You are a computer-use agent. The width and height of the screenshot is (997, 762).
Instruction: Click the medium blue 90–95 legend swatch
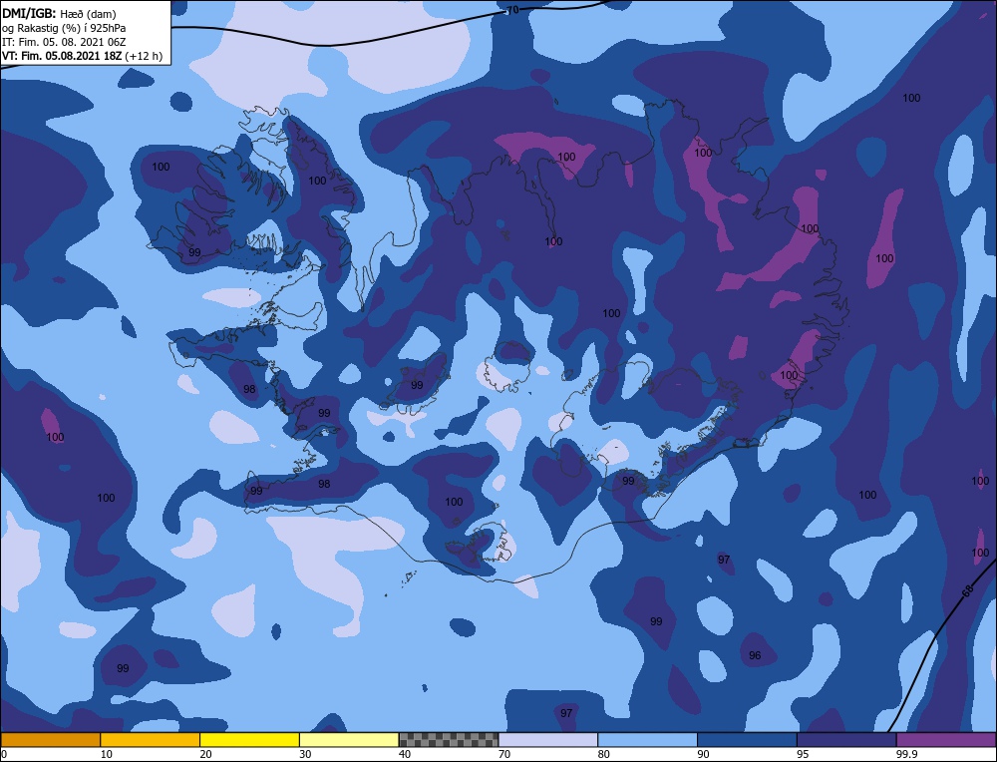pyautogui.click(x=747, y=739)
